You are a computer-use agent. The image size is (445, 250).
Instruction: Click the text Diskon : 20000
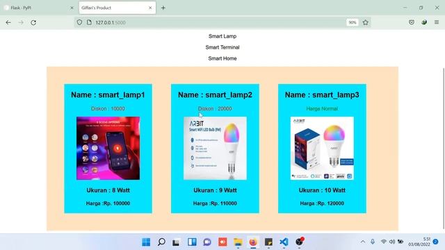click(215, 108)
